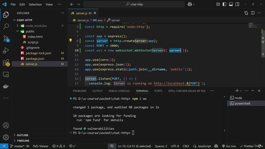Expand the TIMELINE section
This screenshot has height=149, width=265.
pos(40,141)
